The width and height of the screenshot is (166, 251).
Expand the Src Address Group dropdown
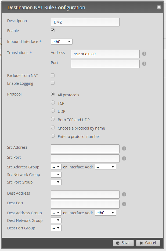click(56, 167)
